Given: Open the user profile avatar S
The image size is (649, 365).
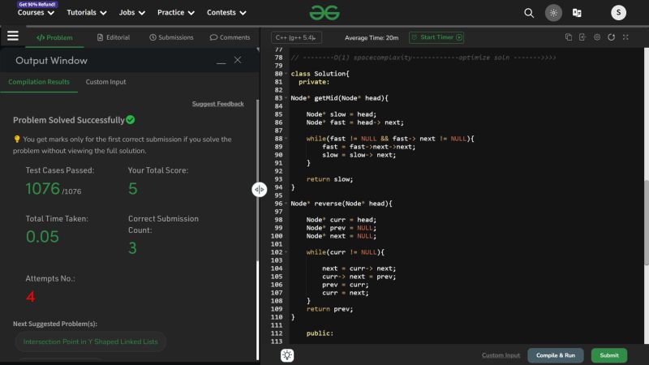Looking at the screenshot, I should (x=618, y=13).
